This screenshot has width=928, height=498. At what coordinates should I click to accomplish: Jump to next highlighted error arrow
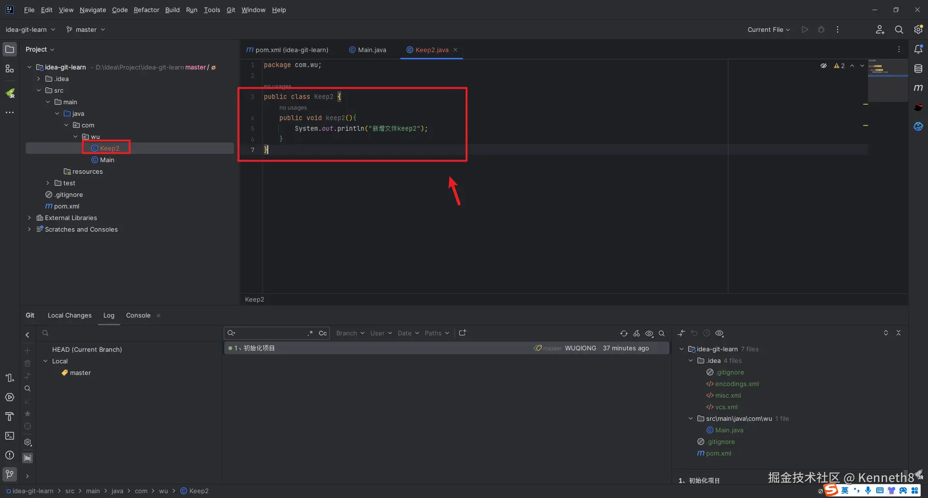pos(862,66)
